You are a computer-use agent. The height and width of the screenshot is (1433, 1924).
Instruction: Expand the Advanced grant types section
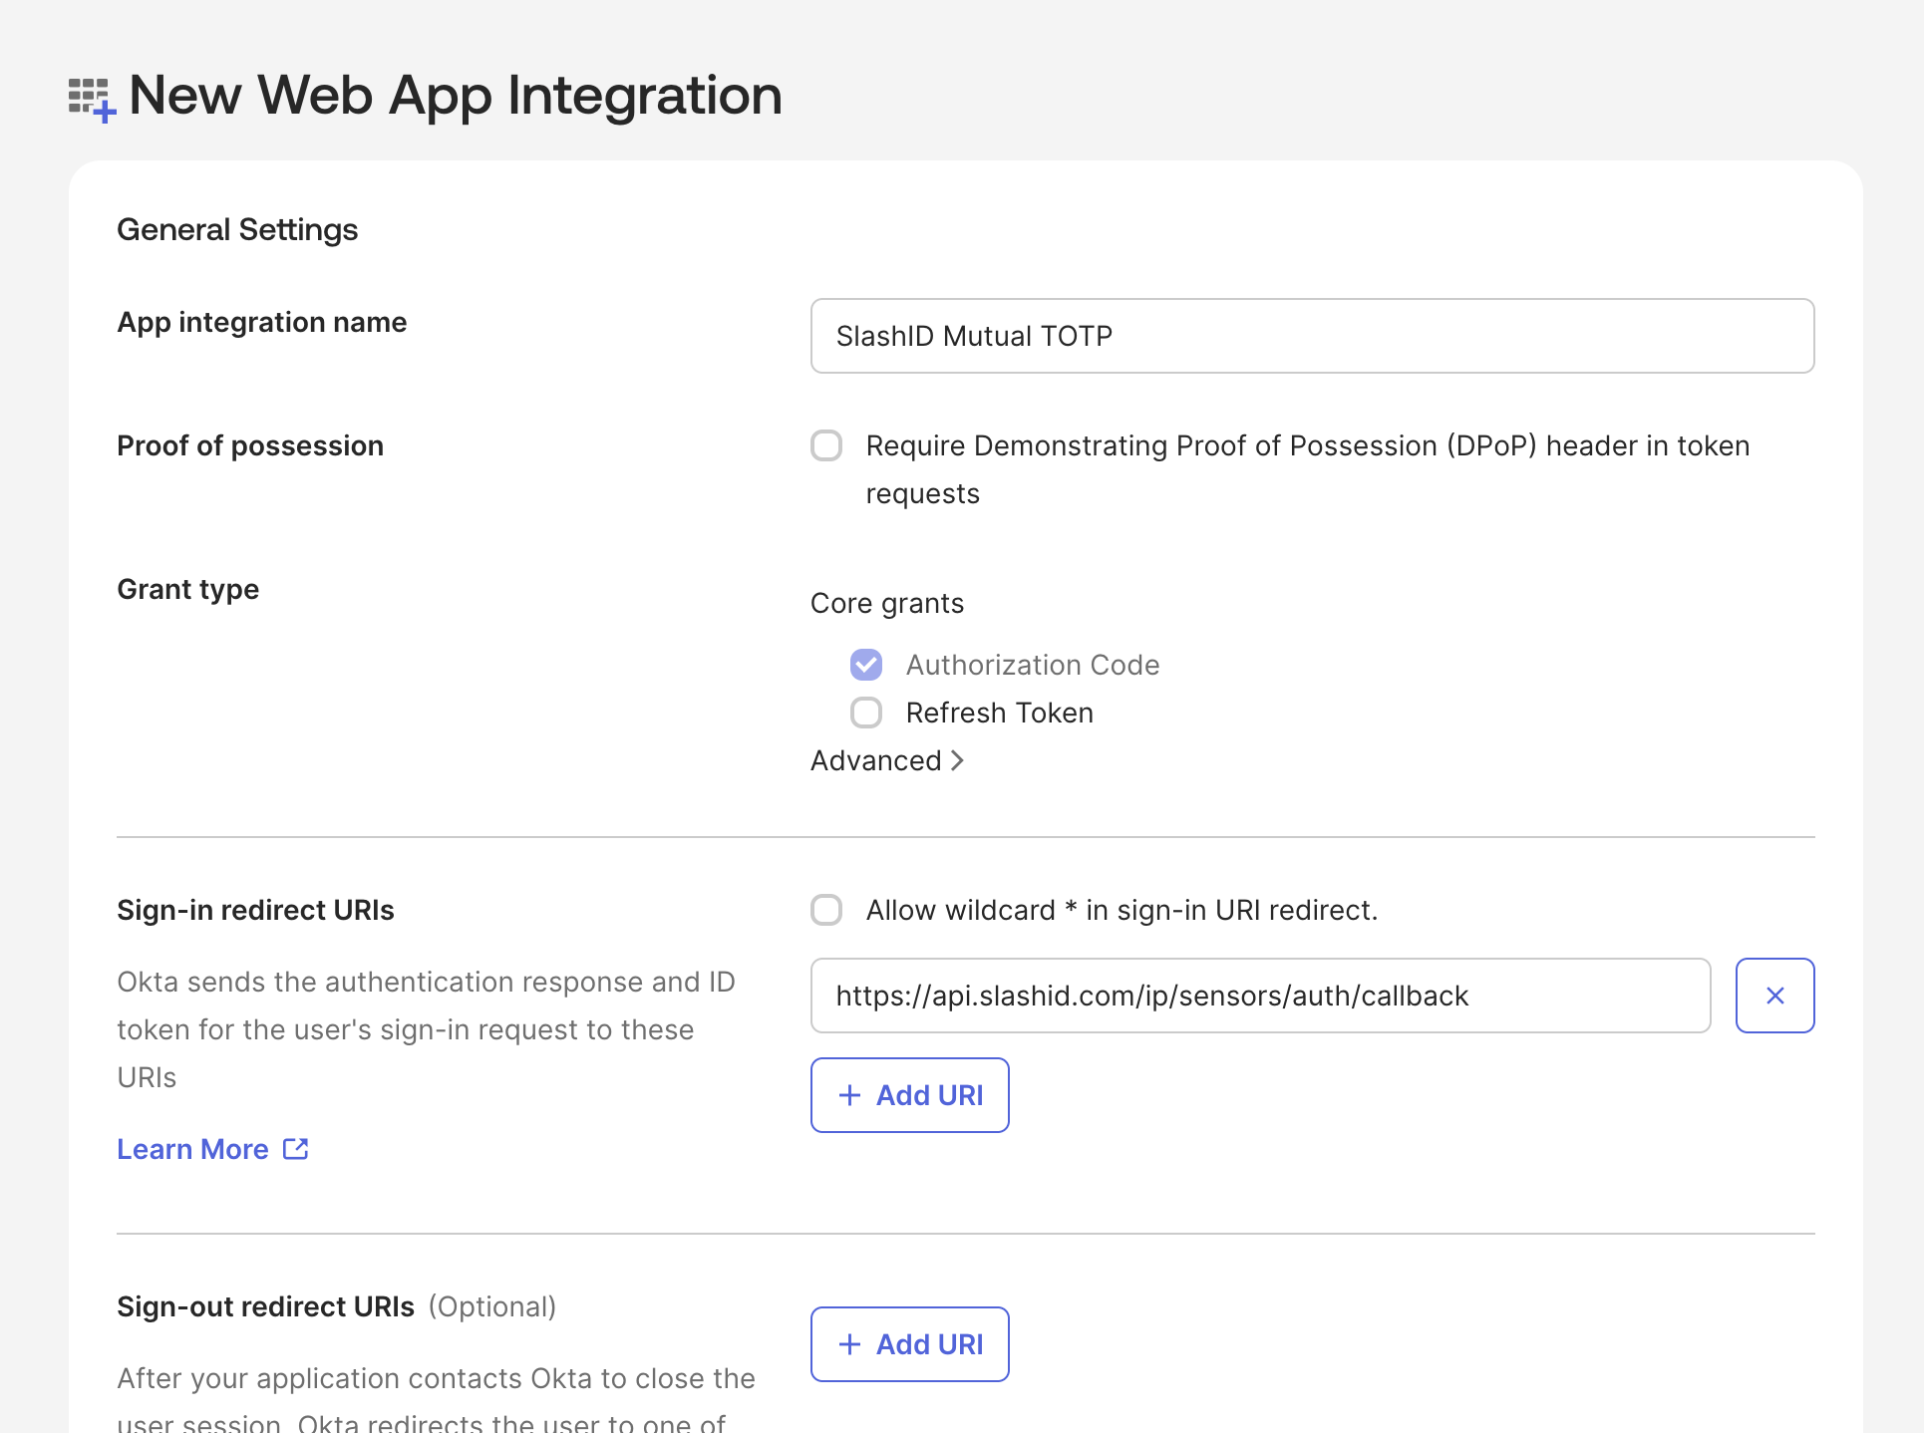[x=887, y=760]
